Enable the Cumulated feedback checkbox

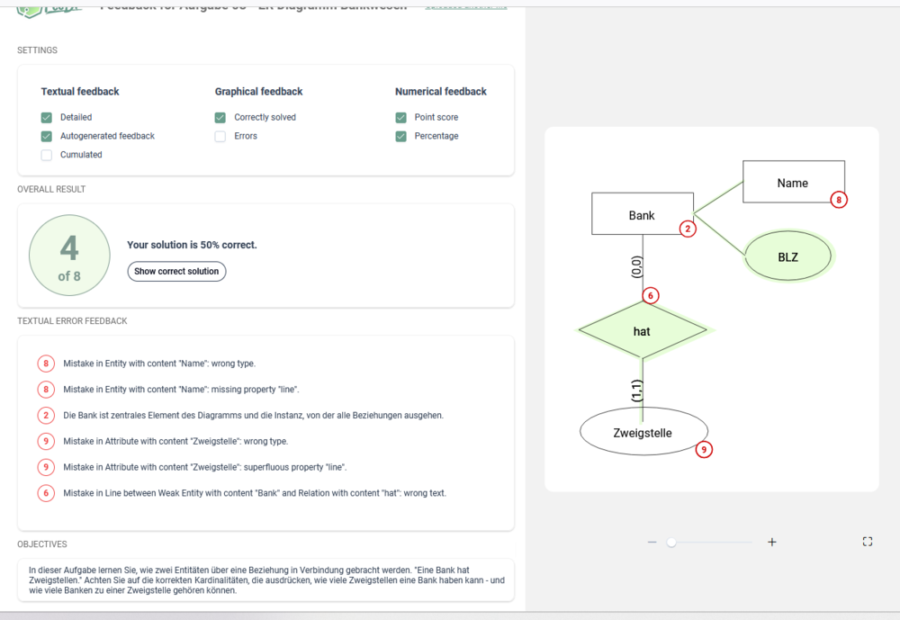pyautogui.click(x=47, y=155)
